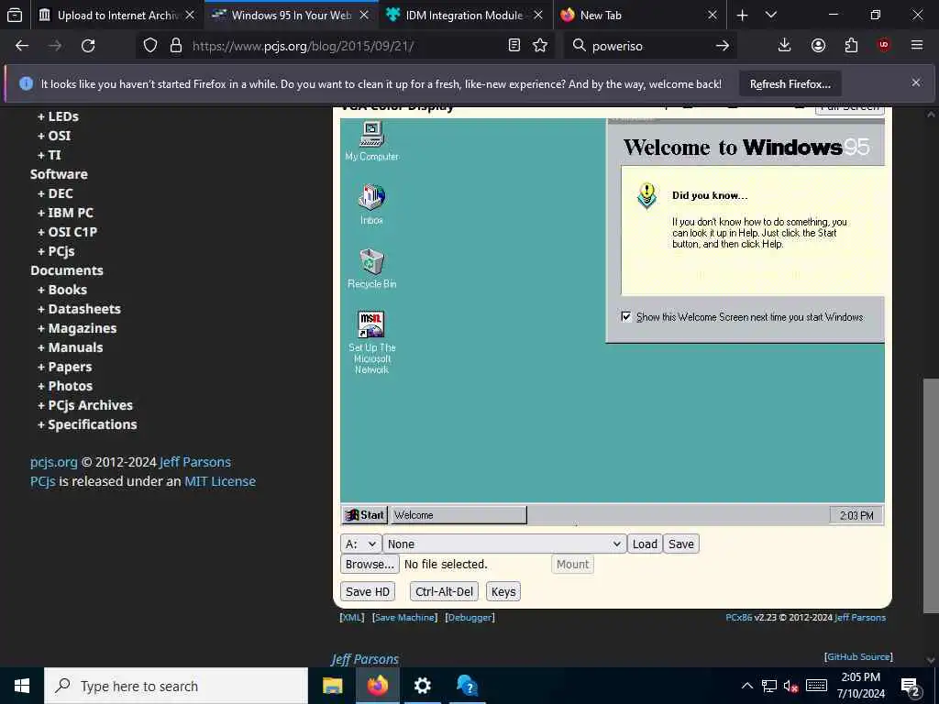
Task: Click the poweriso search field
Action: 650,46
